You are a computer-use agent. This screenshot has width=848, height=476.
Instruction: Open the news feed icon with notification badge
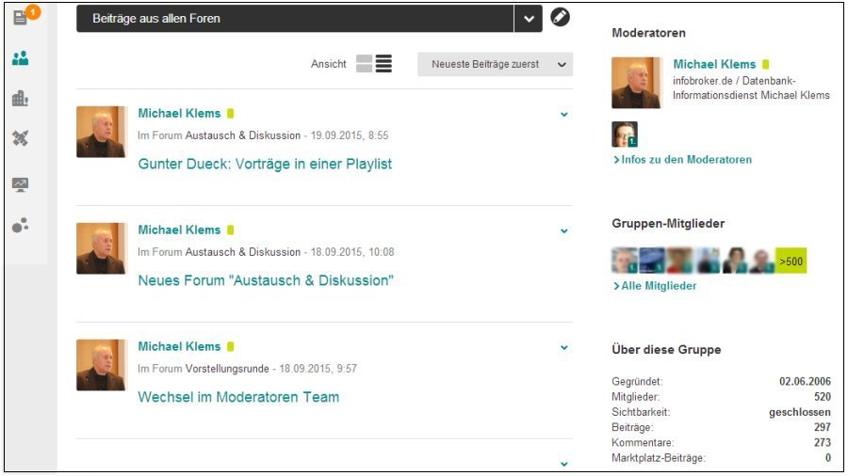21,17
